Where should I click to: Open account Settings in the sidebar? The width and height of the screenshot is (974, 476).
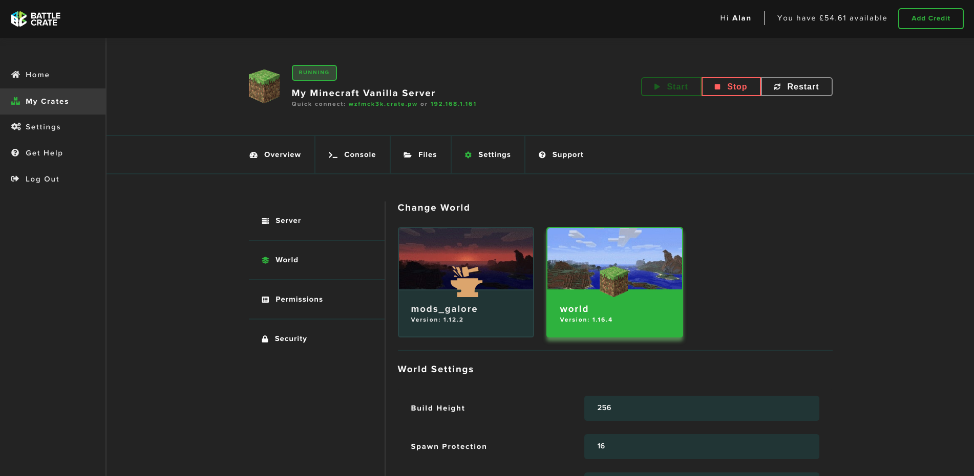pos(53,127)
